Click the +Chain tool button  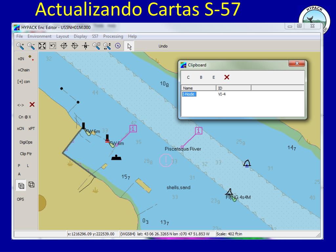coord(24,70)
